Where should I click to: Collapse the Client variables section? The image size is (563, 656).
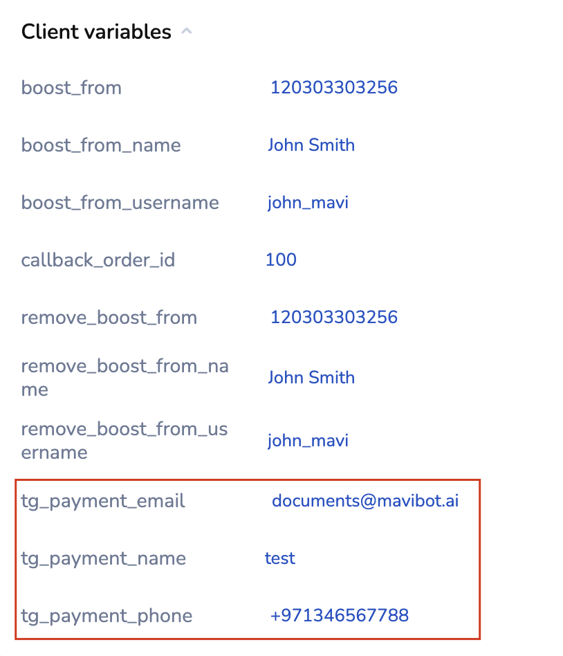pos(186,32)
